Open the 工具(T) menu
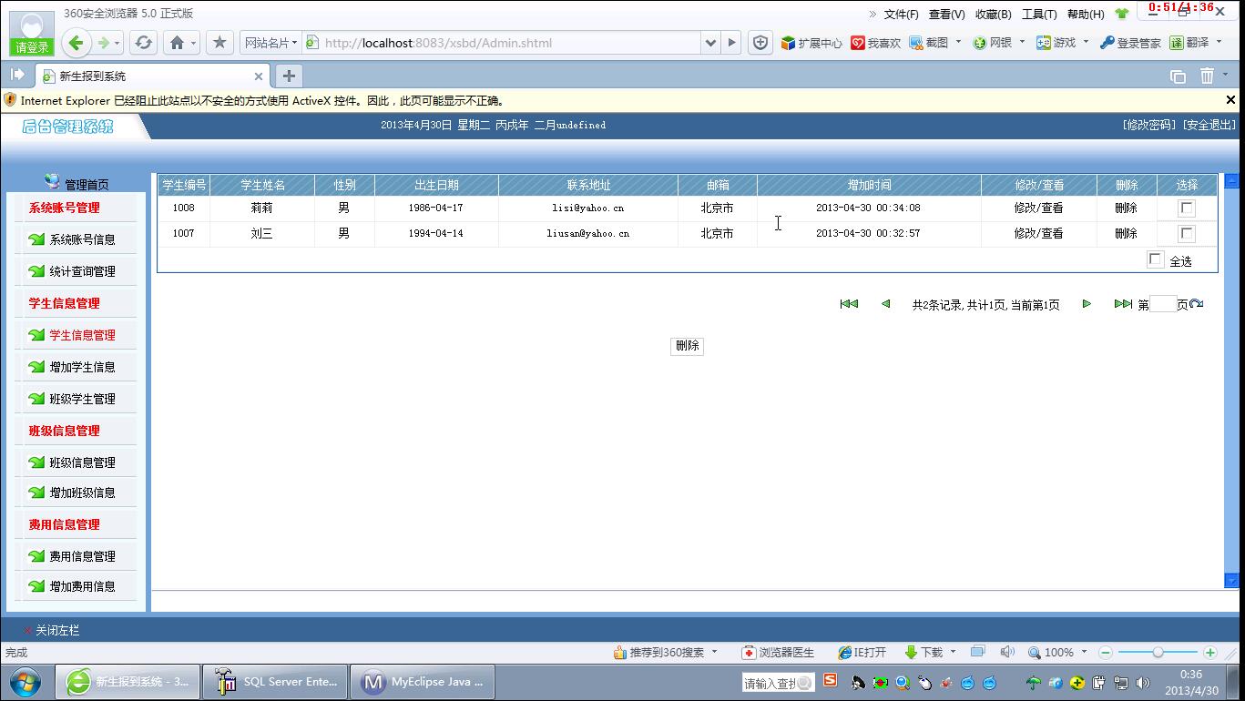The width and height of the screenshot is (1245, 701). click(1039, 14)
